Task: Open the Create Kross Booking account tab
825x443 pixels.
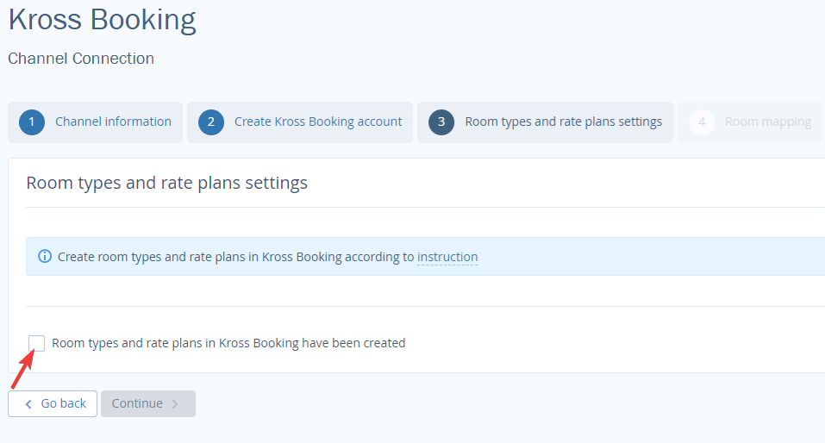Action: click(300, 122)
